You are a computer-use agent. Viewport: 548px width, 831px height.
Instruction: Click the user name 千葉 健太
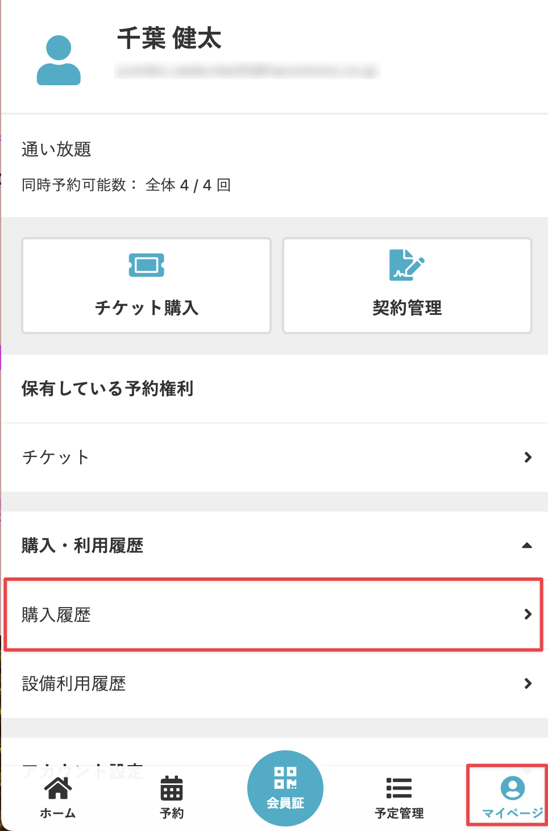coord(169,39)
